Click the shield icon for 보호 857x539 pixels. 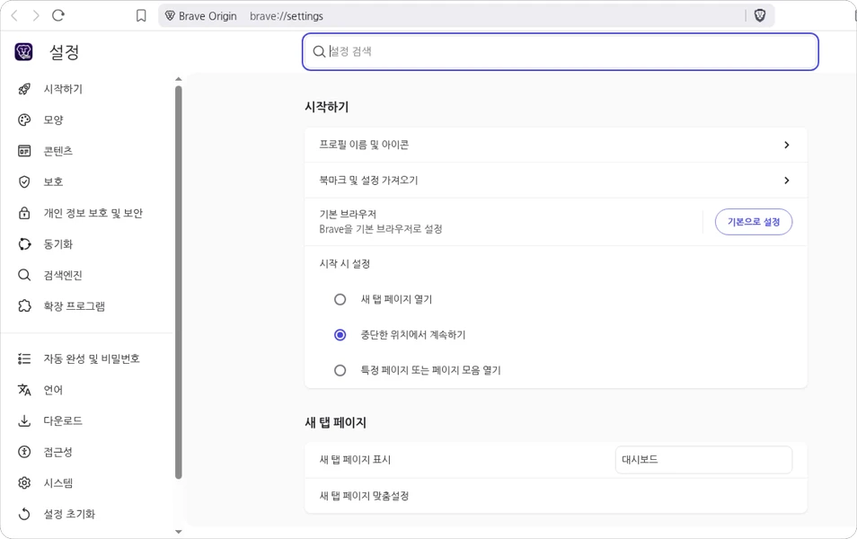25,182
